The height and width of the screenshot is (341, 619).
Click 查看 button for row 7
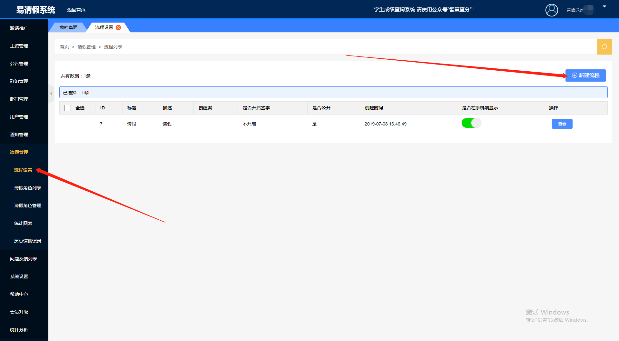[562, 124]
